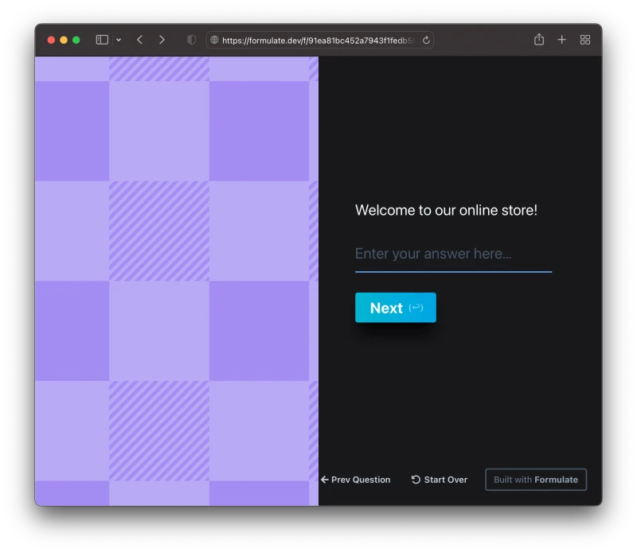Expand the sidebar dropdown chevron
Image resolution: width=637 pixels, height=552 pixels.
tap(119, 40)
